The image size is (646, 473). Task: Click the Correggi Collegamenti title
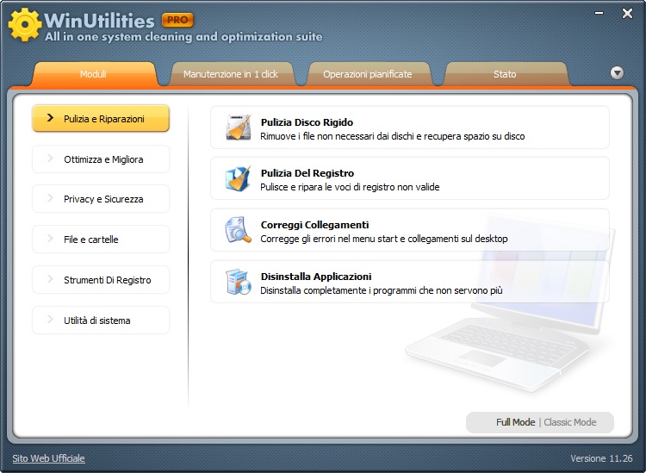314,225
